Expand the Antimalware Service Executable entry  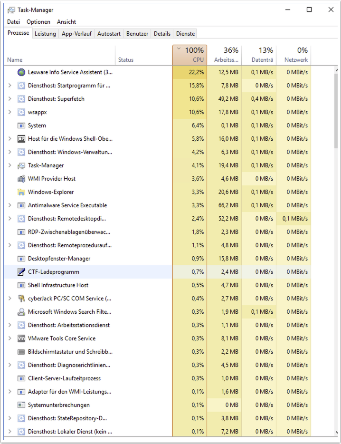click(10, 205)
